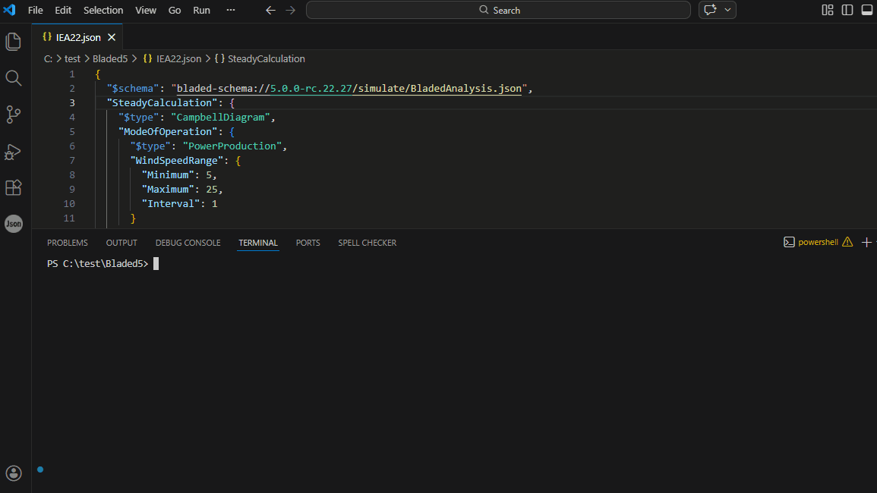Toggle the primary sidebar layout button
Viewport: 877px width, 493px height.
[x=847, y=10]
